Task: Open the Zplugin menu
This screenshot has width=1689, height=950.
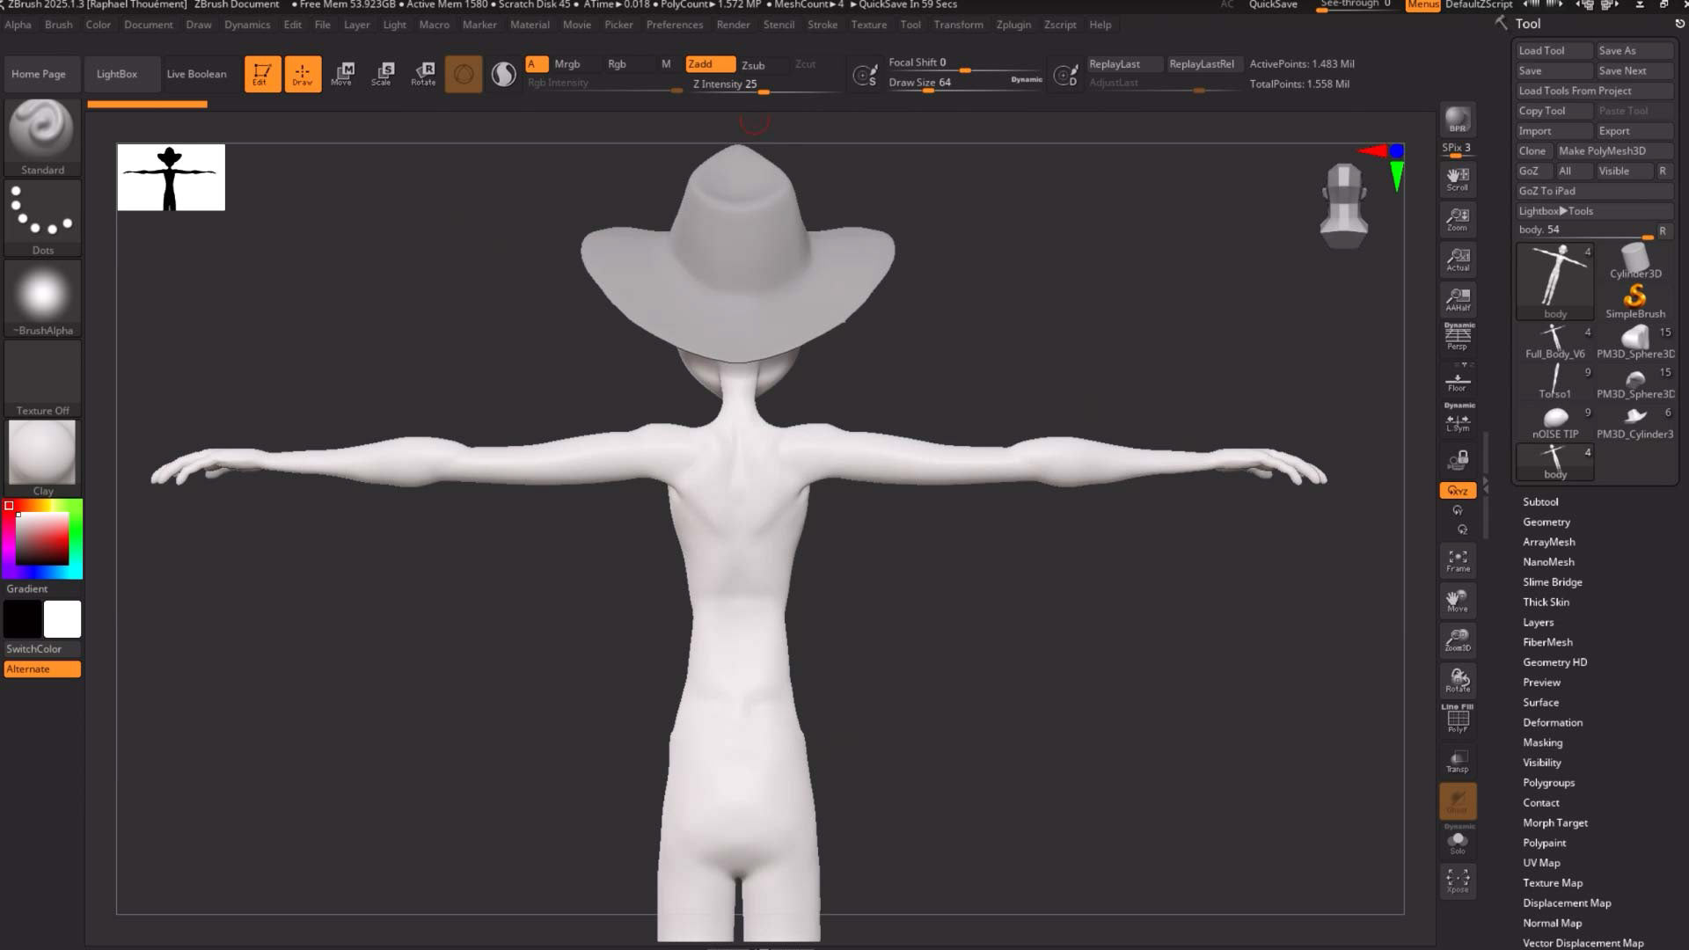Action: pos(1013,25)
